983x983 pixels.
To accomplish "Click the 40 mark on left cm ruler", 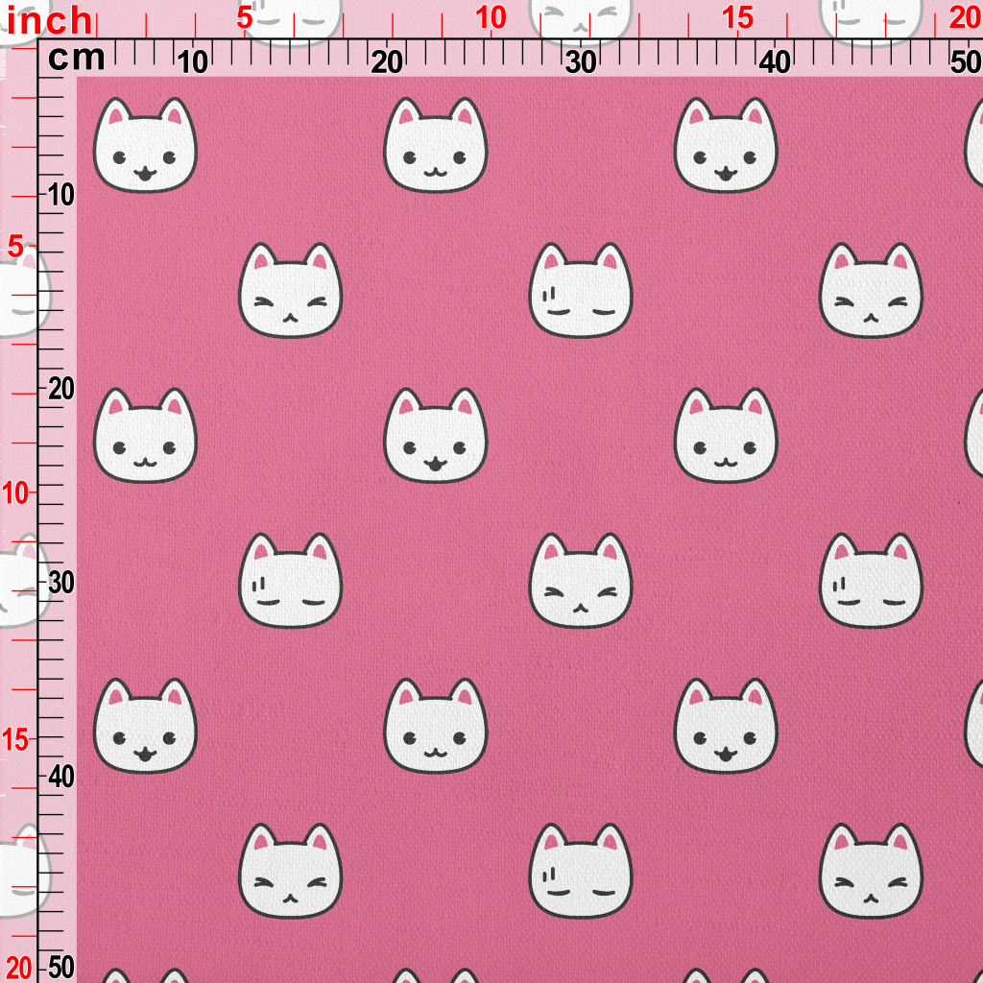I will (61, 776).
